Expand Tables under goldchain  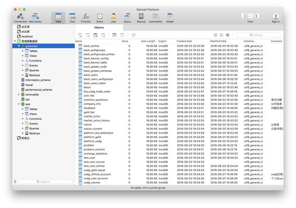click(23, 51)
